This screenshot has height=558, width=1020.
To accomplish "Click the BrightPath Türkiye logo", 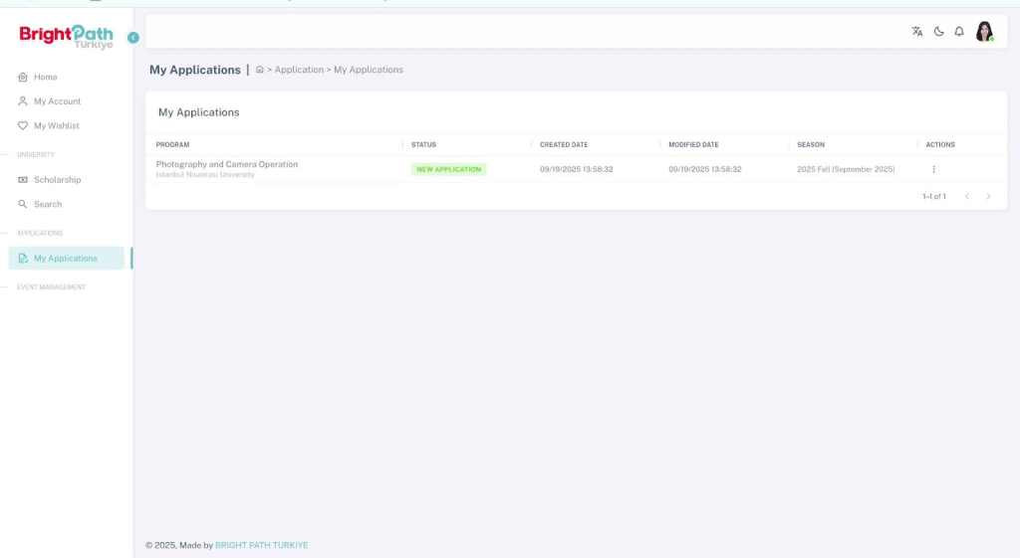I will point(66,37).
